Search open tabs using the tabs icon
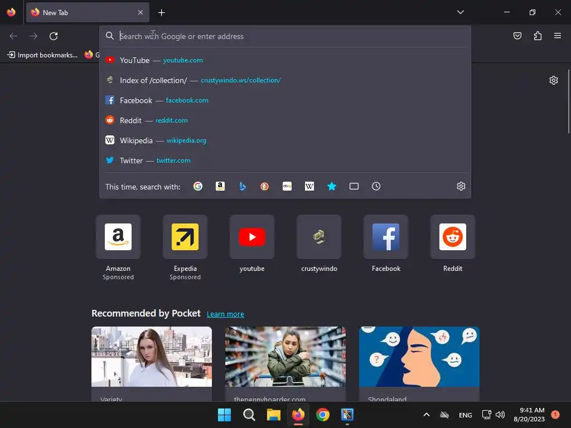The width and height of the screenshot is (571, 428). point(354,186)
